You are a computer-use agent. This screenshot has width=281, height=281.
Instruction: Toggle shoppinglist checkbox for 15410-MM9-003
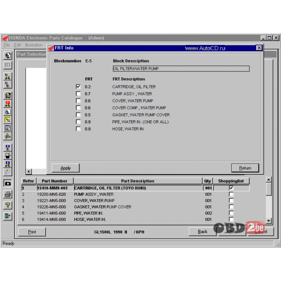coord(231,188)
